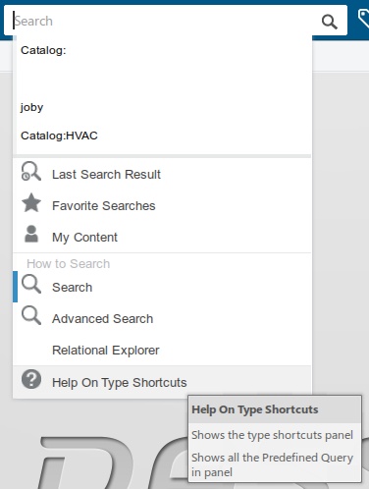The height and width of the screenshot is (489, 369).
Task: Click the Advanced Search magnifier icon
Action: click(x=31, y=315)
